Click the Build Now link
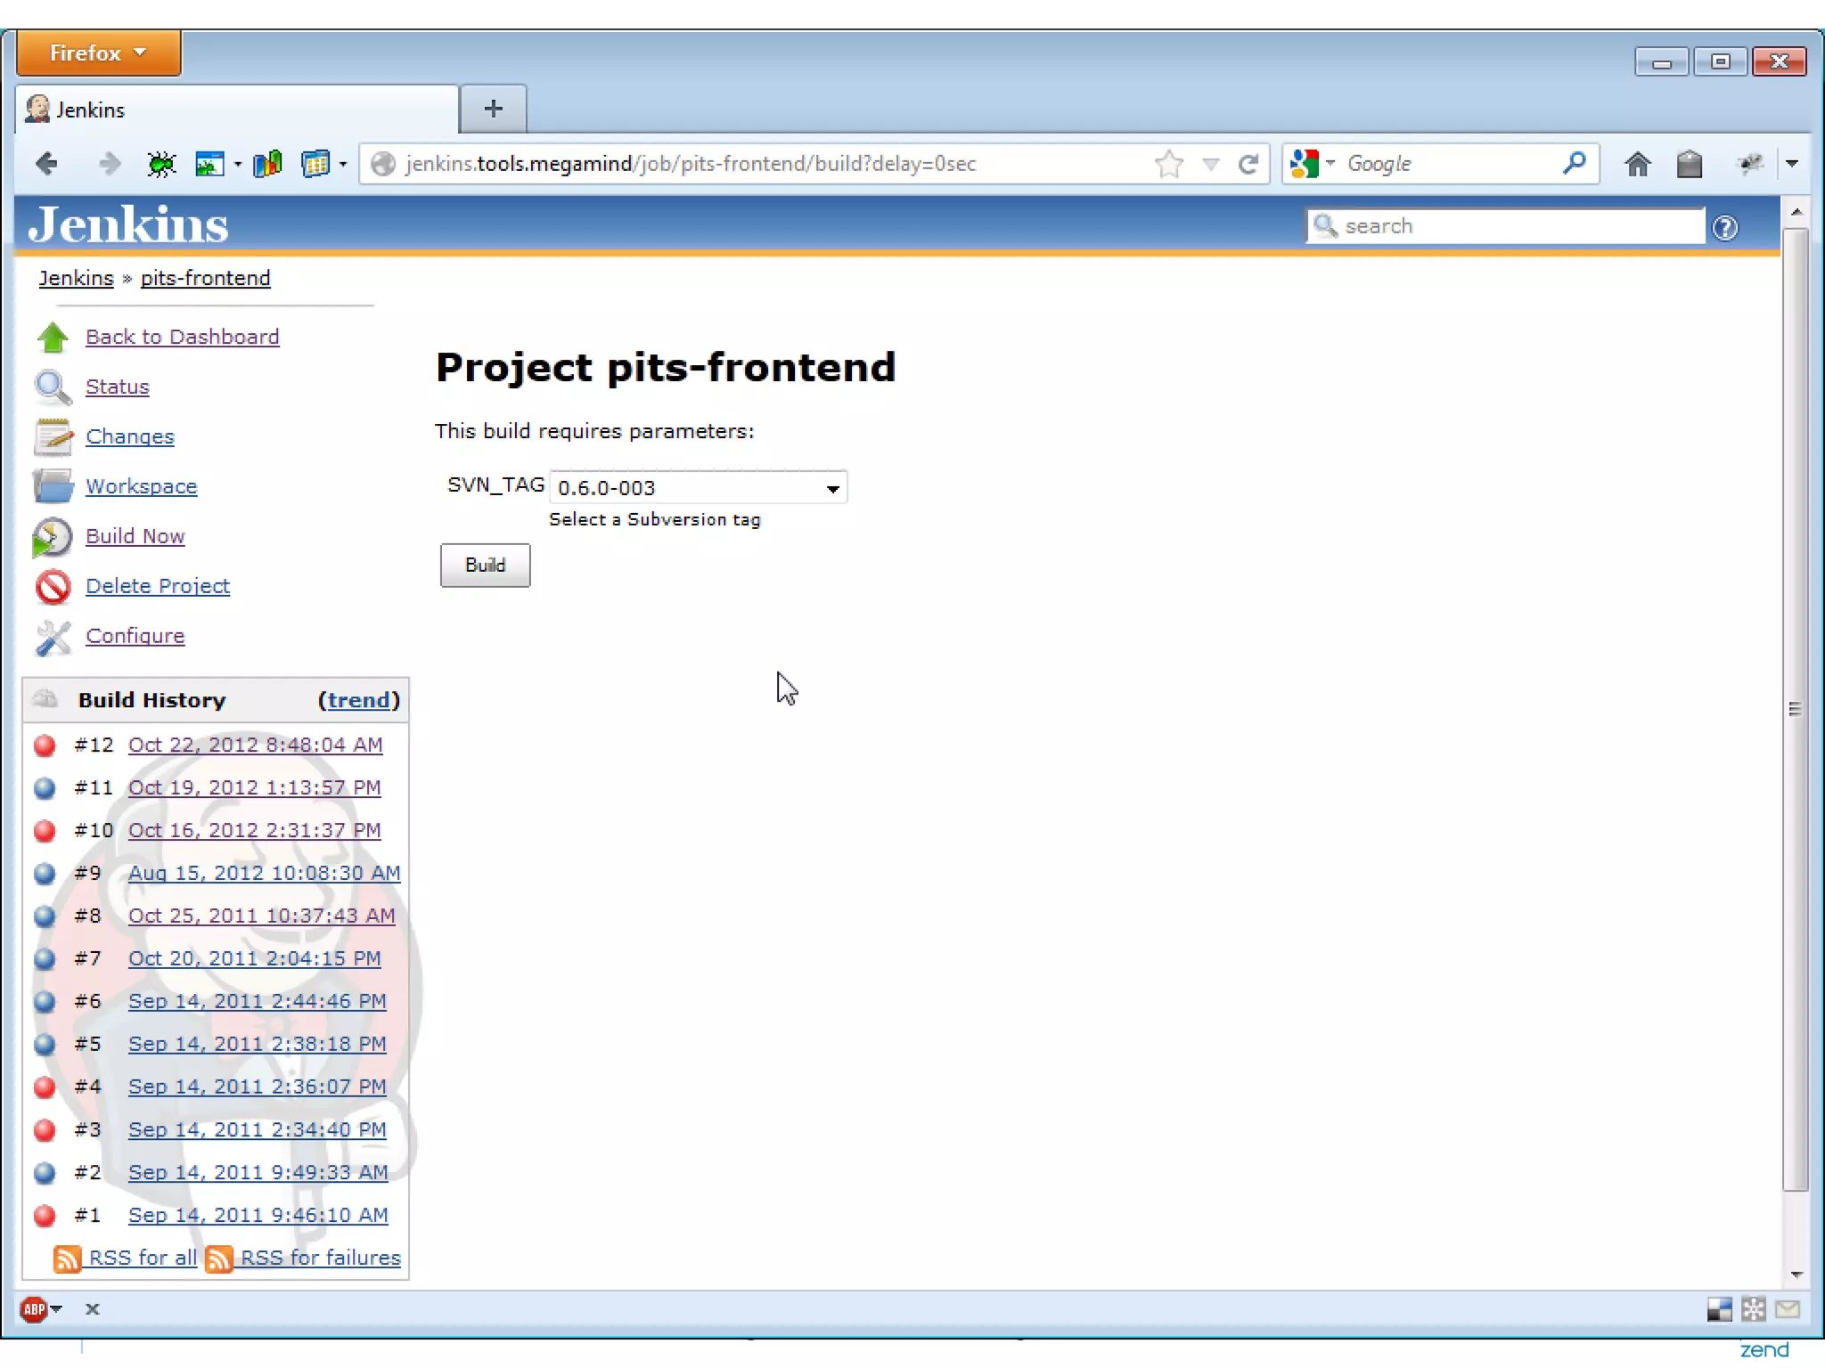The height and width of the screenshot is (1368, 1825). tap(135, 536)
